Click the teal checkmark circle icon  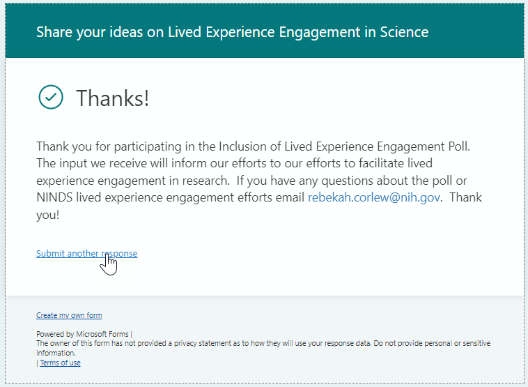click(51, 98)
